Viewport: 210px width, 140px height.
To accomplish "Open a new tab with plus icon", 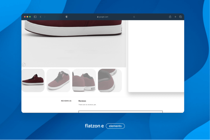I will click(175, 17).
